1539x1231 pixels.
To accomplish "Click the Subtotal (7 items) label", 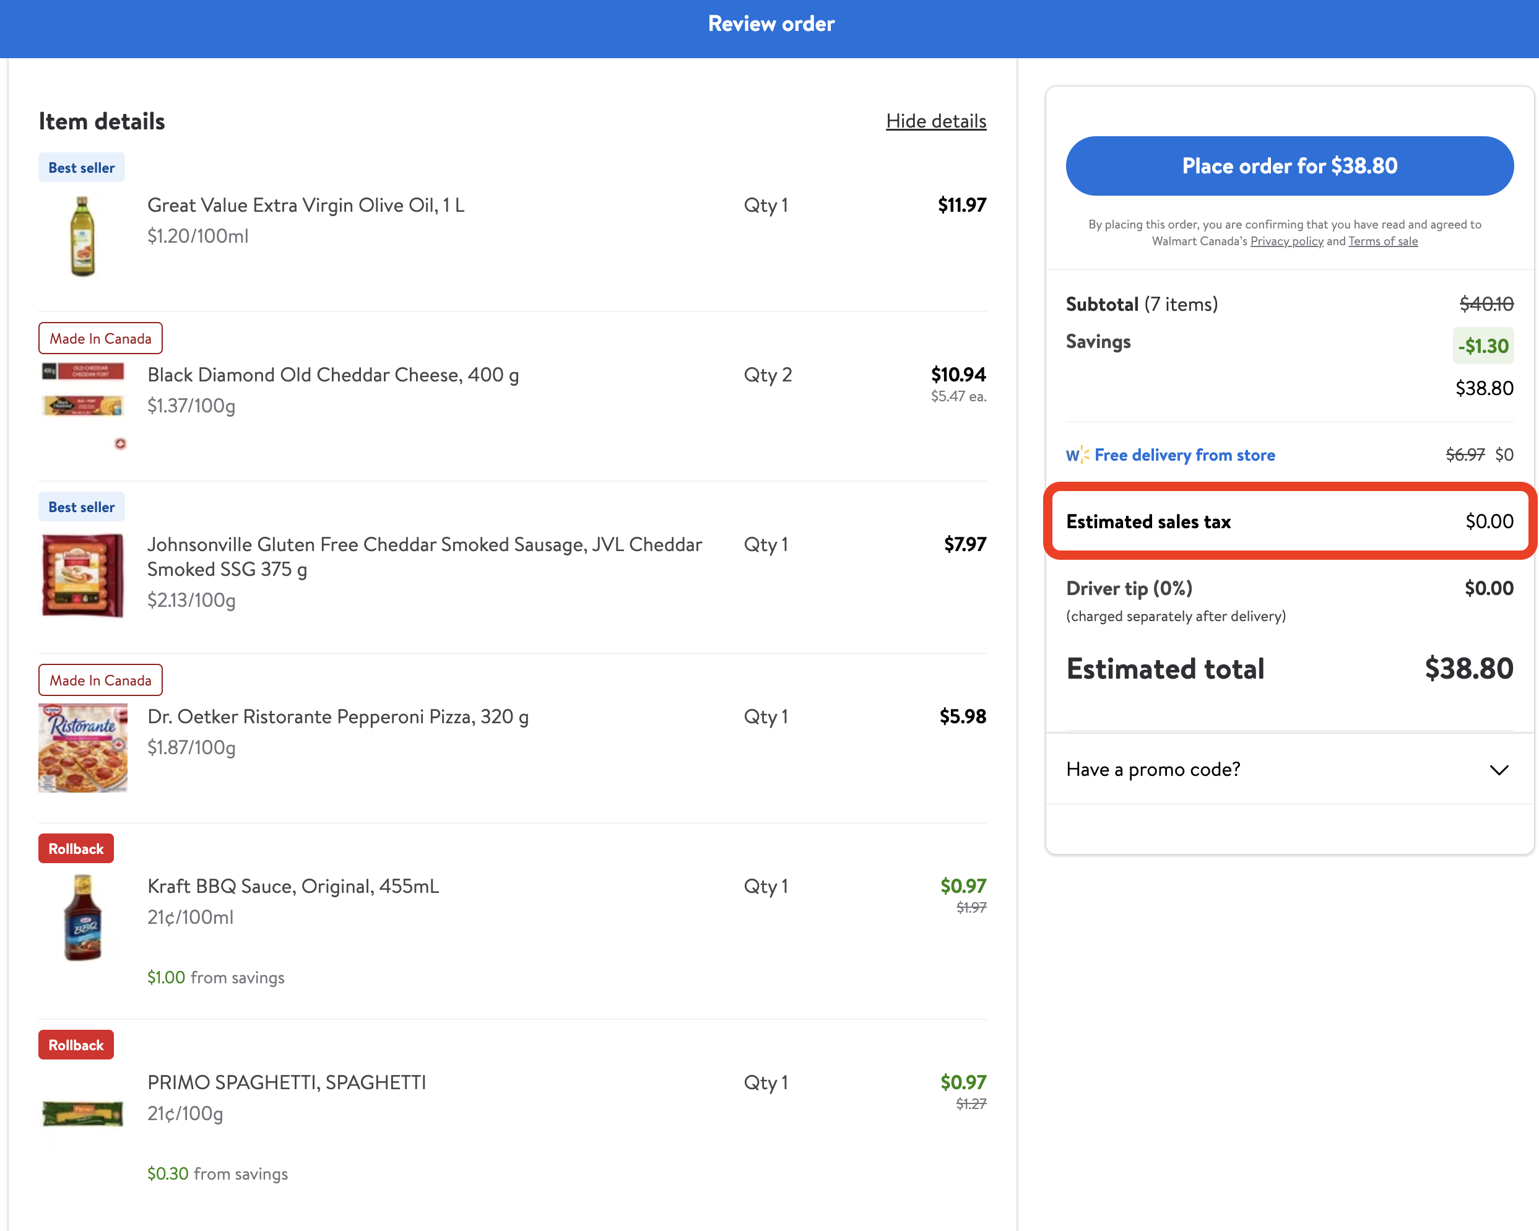I will [1142, 304].
